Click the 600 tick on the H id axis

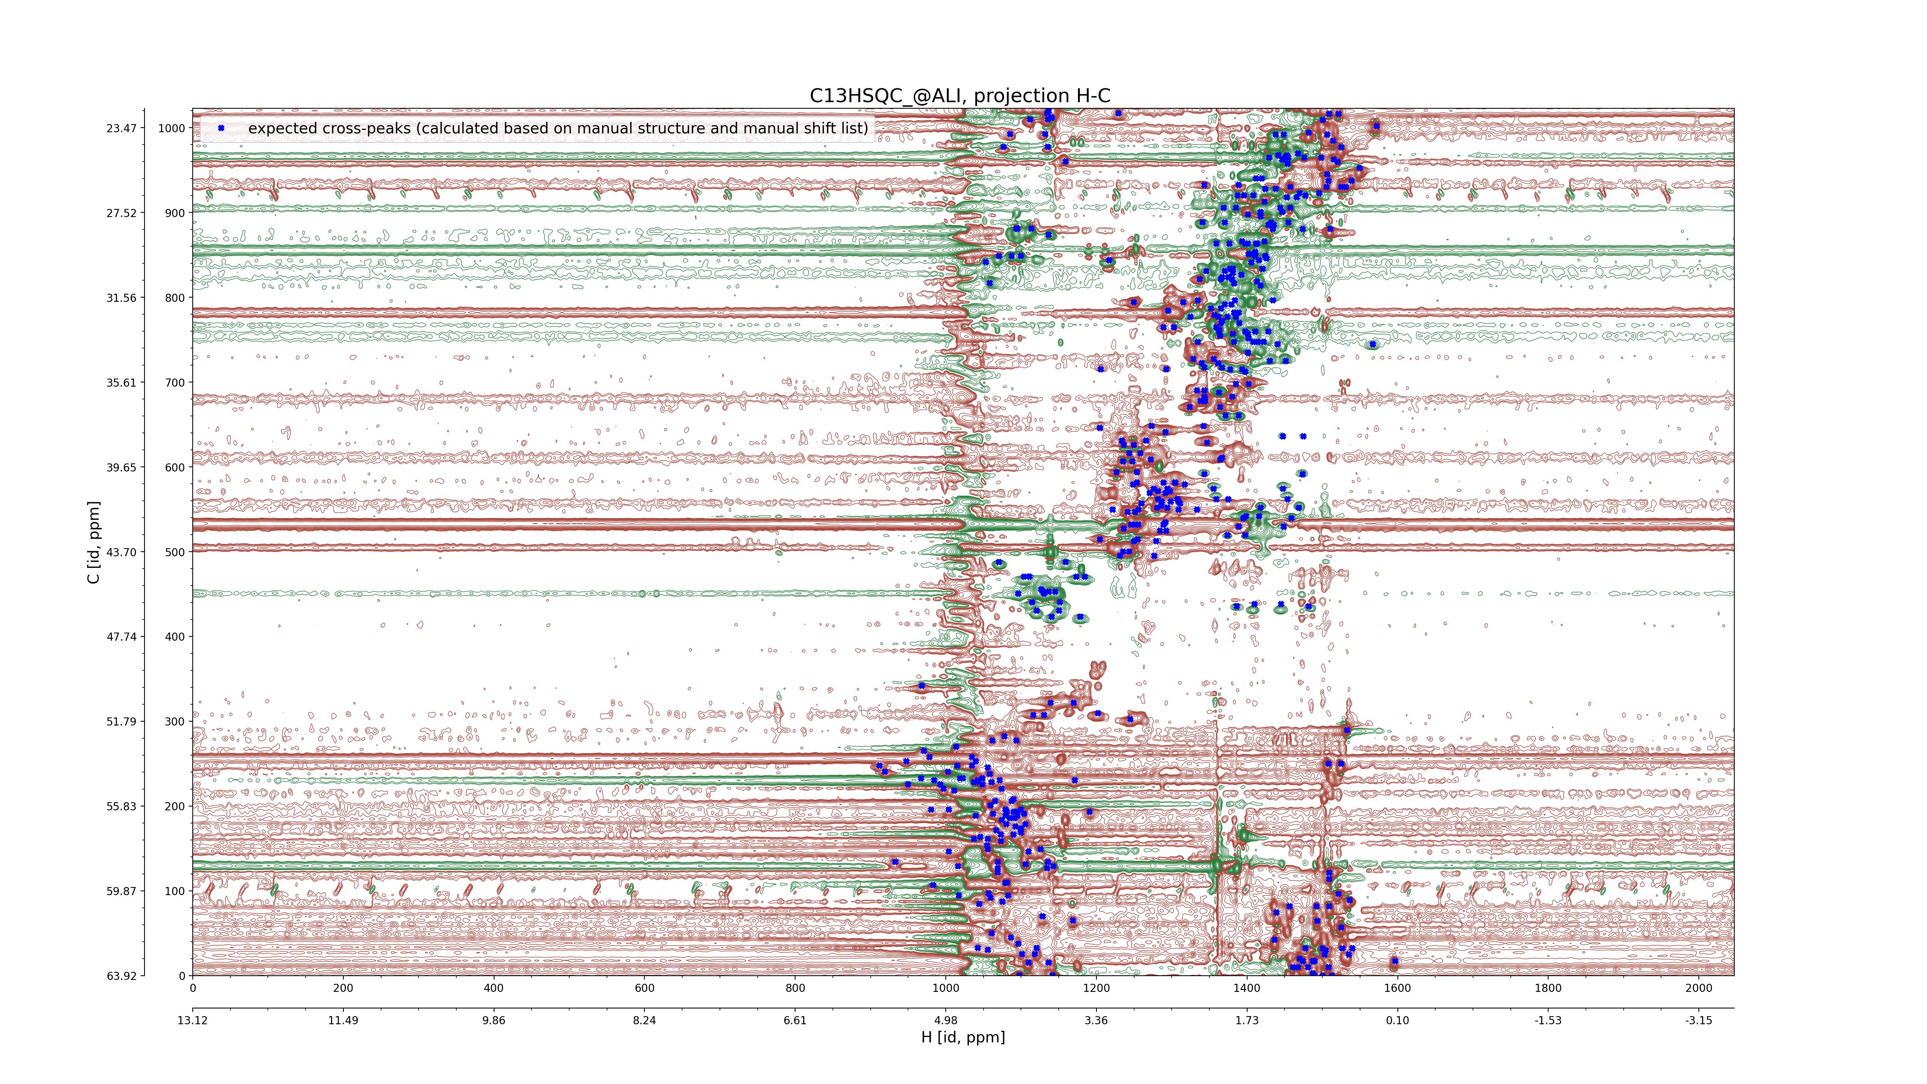[644, 988]
